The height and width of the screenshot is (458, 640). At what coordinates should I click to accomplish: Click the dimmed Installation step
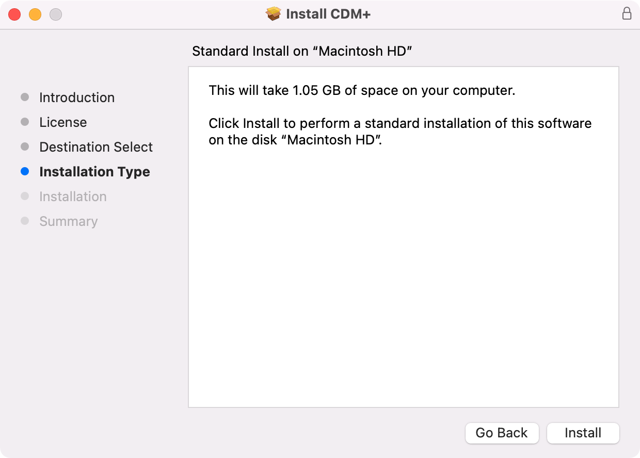click(x=73, y=197)
